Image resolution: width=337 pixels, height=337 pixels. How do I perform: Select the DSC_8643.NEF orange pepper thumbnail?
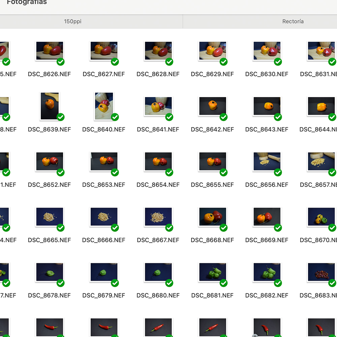(267, 106)
